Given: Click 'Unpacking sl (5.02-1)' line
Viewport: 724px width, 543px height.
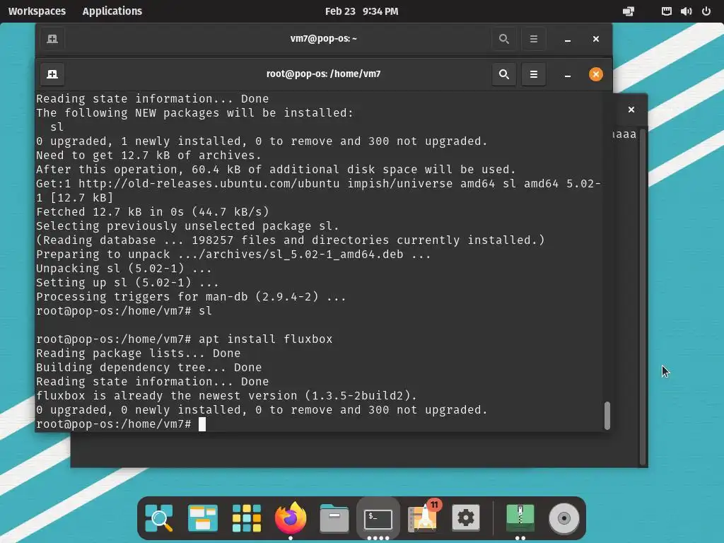Looking at the screenshot, I should click(124, 268).
